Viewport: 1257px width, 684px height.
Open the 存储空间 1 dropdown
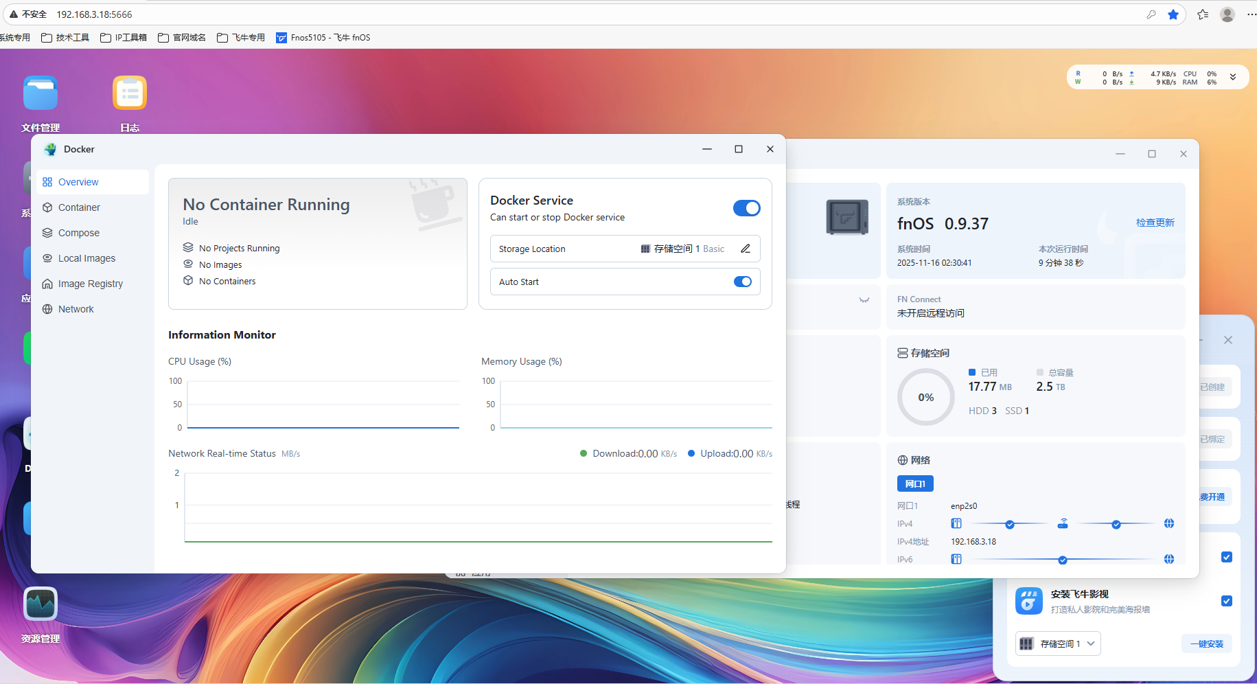click(x=1058, y=643)
